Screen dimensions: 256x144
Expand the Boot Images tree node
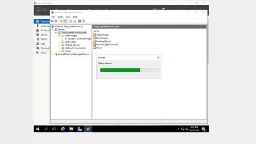coord(59,42)
